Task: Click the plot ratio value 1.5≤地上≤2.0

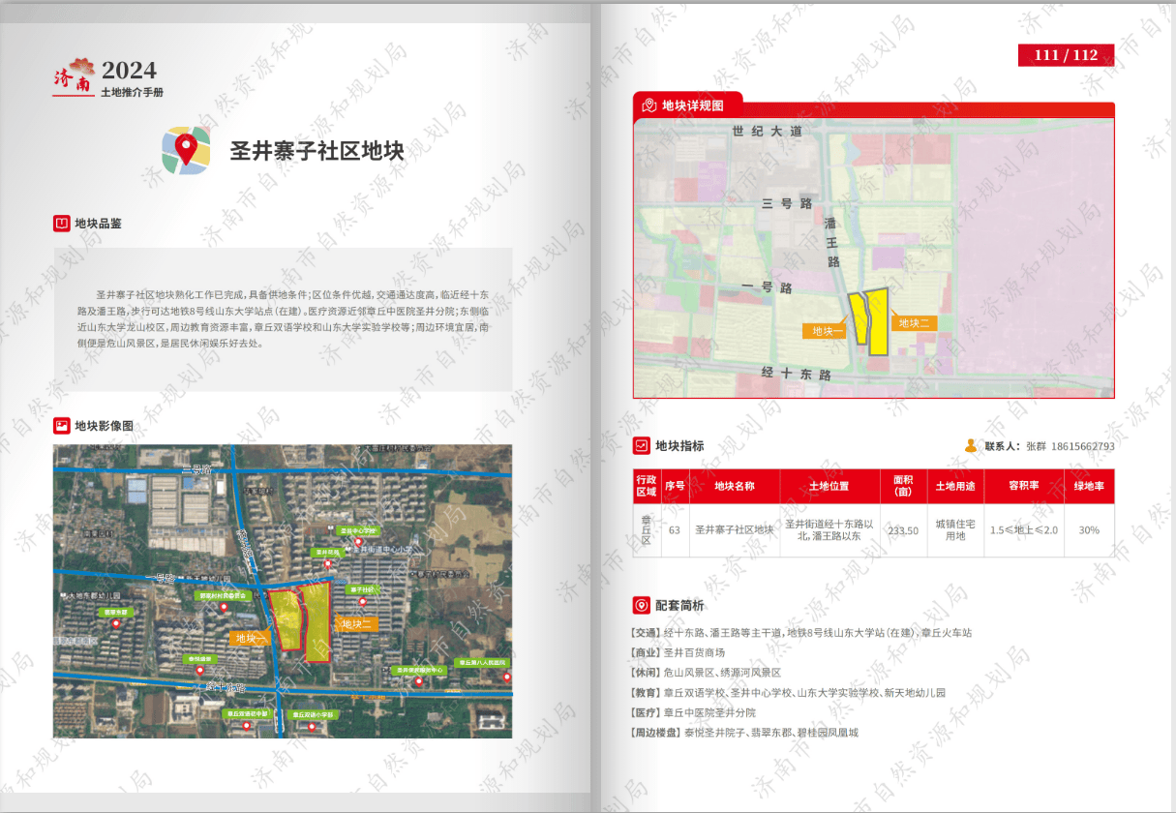Action: click(x=1024, y=530)
